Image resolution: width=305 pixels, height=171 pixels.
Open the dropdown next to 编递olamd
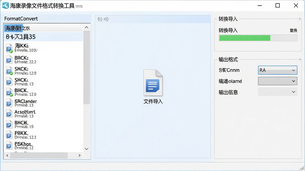[278, 81]
